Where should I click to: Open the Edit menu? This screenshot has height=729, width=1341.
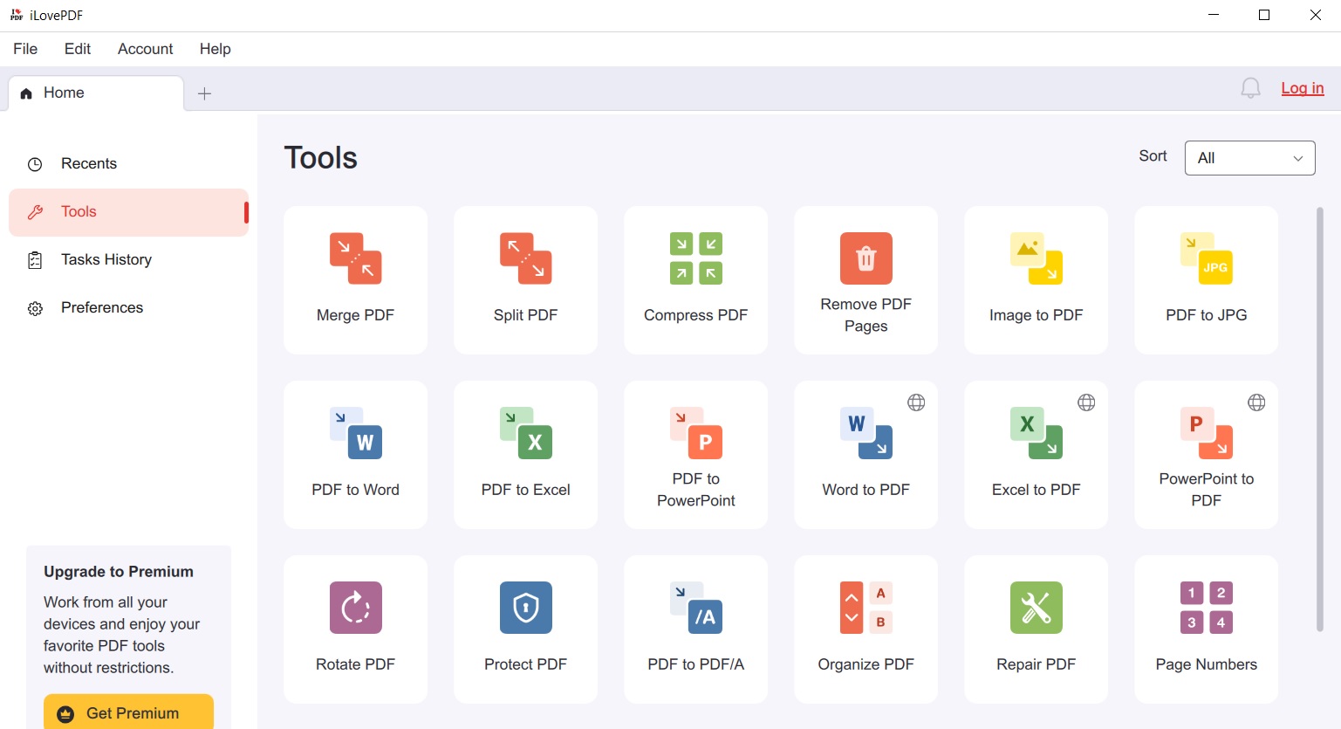(78, 49)
